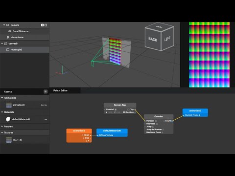
Task: Collapse the Materials asset group
Action: click(x=2, y=112)
